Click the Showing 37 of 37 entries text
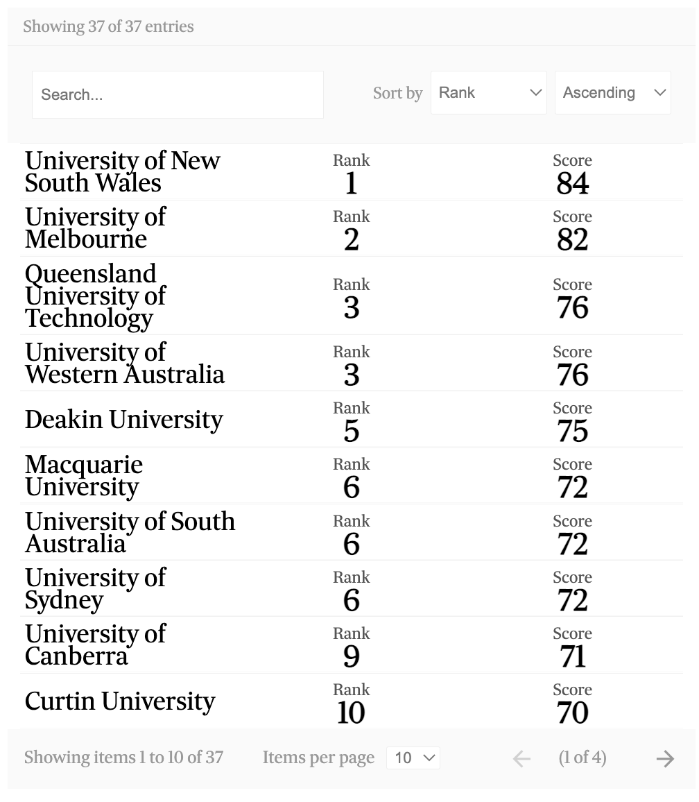Image resolution: width=699 pixels, height=802 pixels. click(108, 27)
